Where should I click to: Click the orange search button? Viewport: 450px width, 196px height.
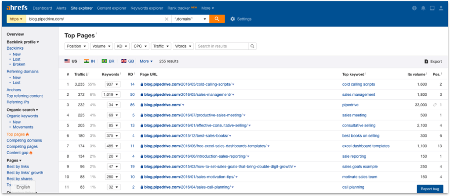[217, 19]
